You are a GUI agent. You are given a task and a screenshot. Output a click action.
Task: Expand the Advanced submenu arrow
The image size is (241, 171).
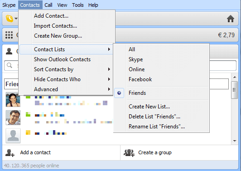[x=109, y=89]
